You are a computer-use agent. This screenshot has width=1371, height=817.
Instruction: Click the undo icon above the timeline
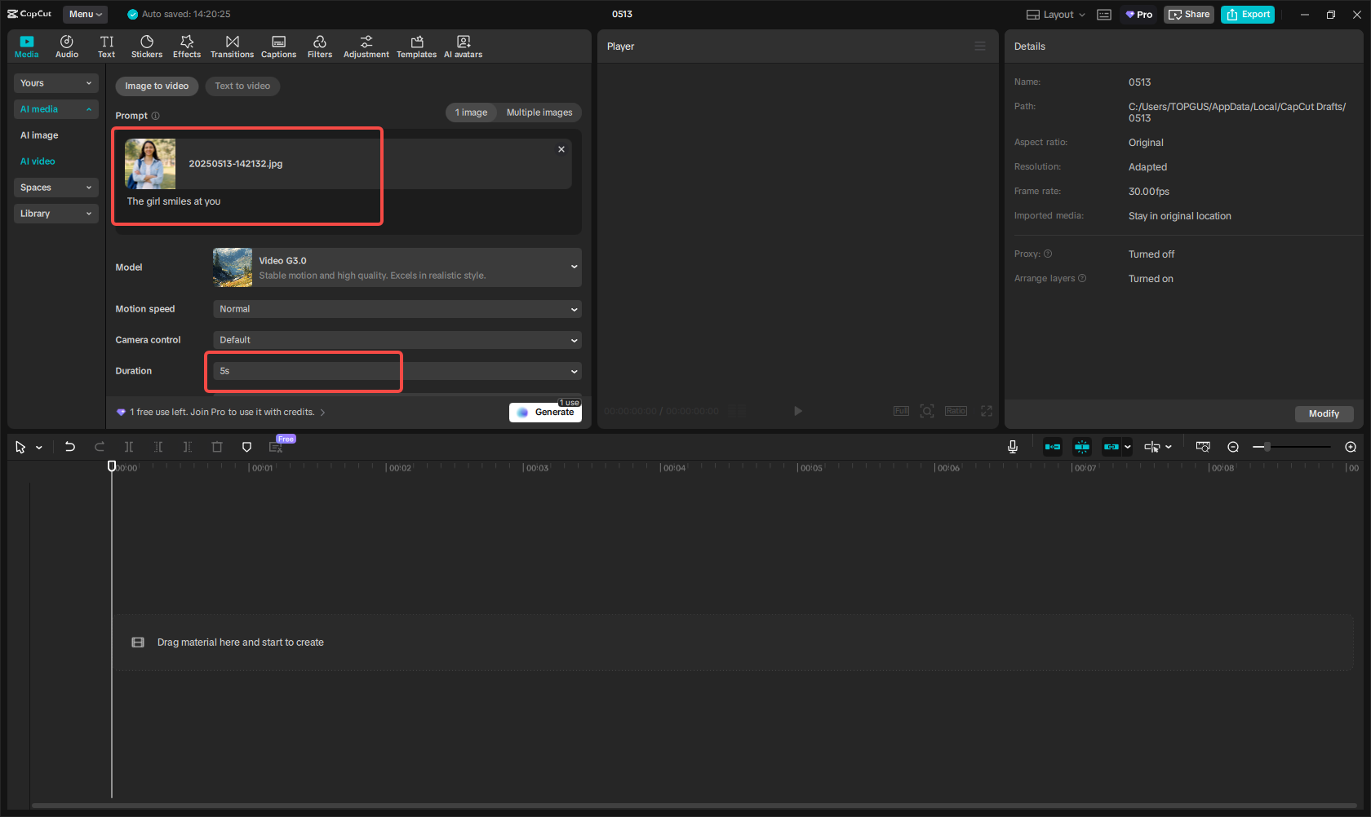coord(70,447)
